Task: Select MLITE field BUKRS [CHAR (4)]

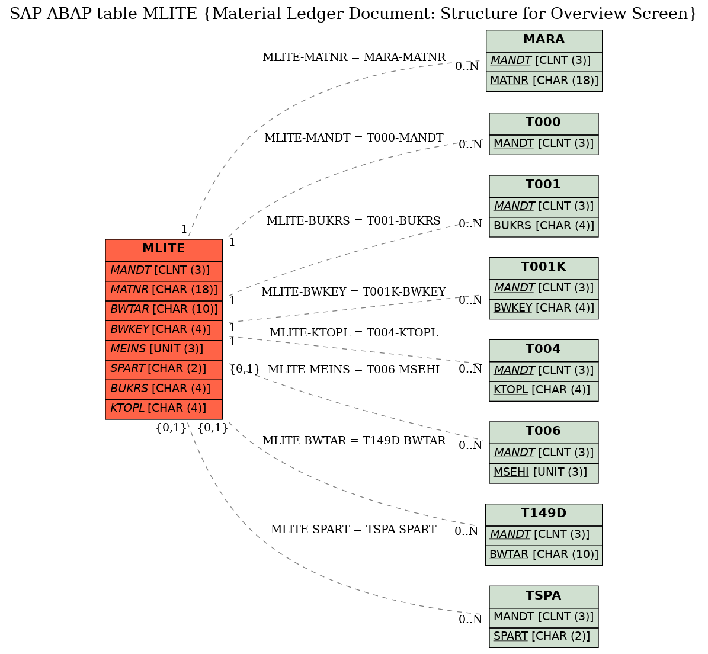Action: click(164, 390)
